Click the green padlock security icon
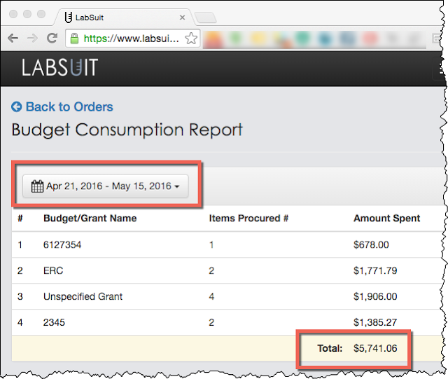Viewport: 448px width, 379px height. point(74,39)
